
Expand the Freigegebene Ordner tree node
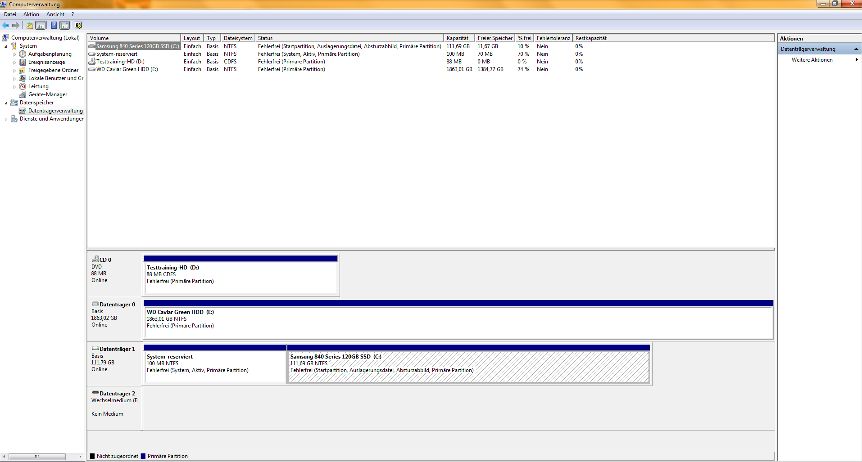coord(14,71)
